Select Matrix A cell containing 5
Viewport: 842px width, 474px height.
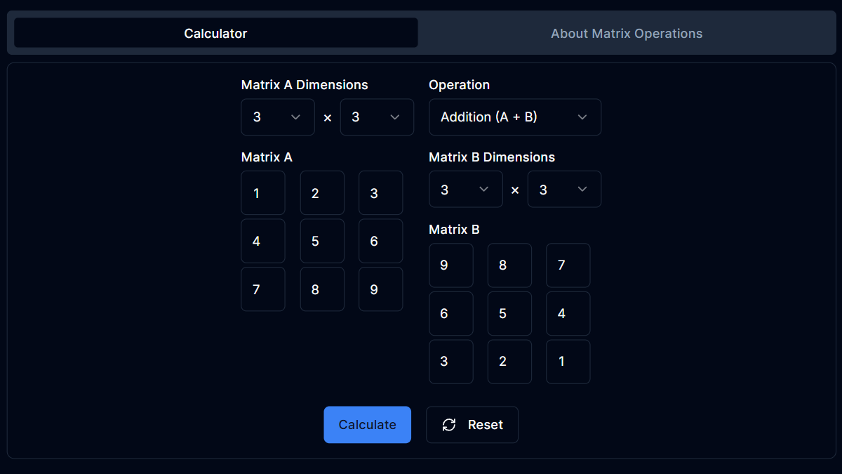tap(321, 241)
